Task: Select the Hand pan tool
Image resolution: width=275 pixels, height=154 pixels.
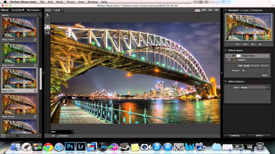Action: click(47, 26)
